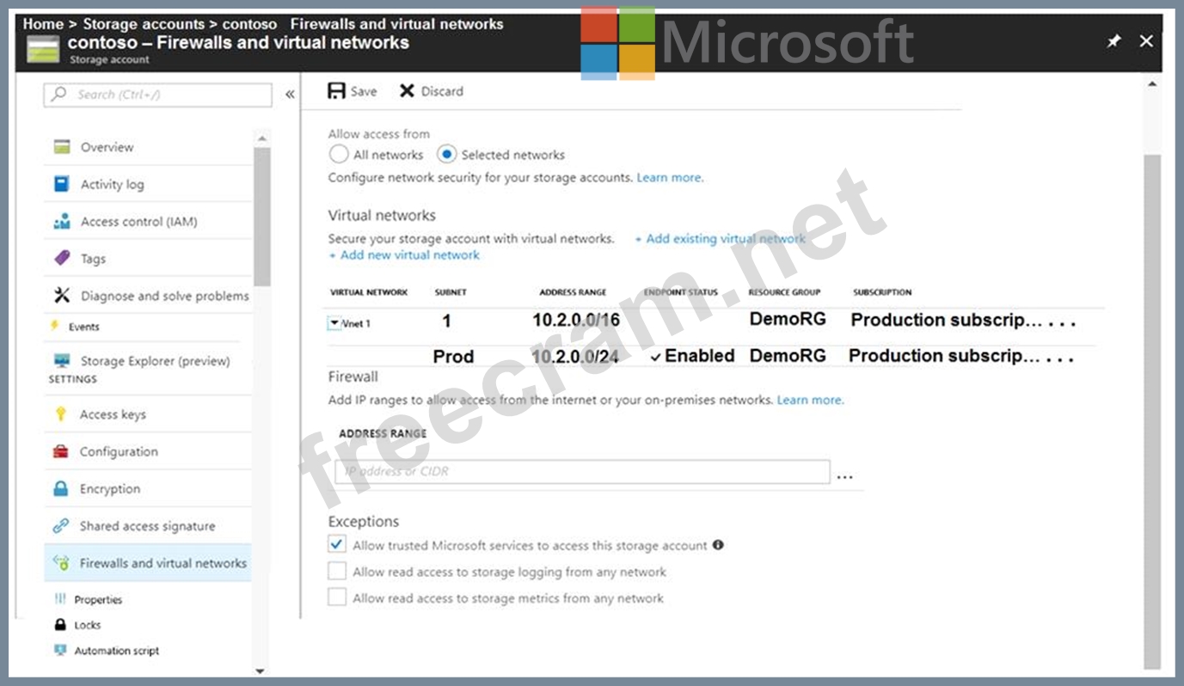The height and width of the screenshot is (686, 1184).
Task: Click the Tags purple tag icon
Action: 61,258
